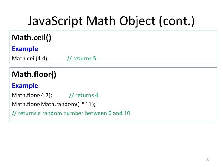Click the Math.floor(4.7); code text
This screenshot has height=167, width=223.
click(x=32, y=95)
